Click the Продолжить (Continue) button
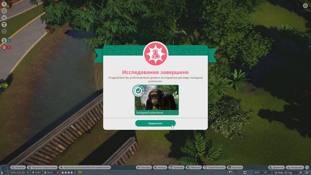Screen dimensions: 311x175 pyautogui.click(x=155, y=123)
